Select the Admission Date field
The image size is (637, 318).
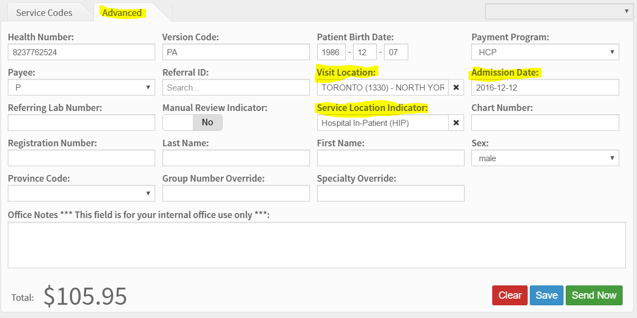click(545, 87)
